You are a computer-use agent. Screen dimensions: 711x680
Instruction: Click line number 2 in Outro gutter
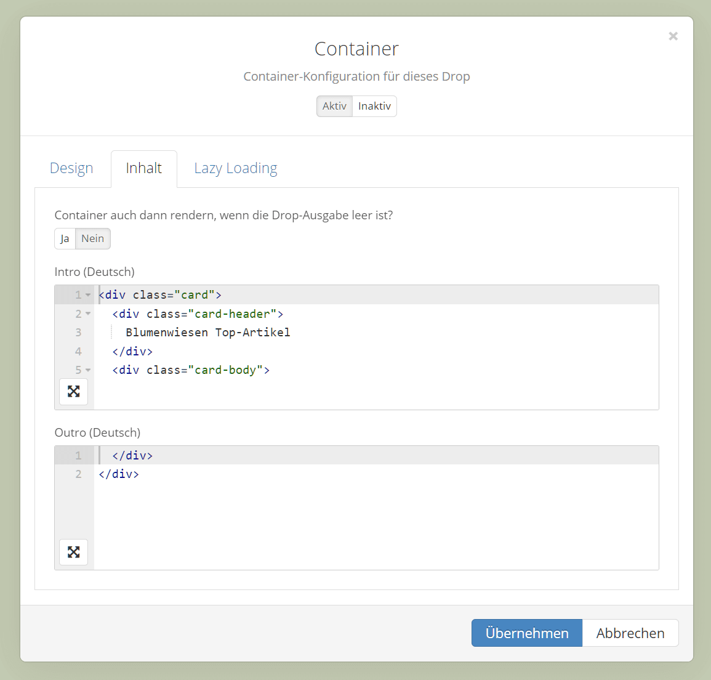pyautogui.click(x=78, y=474)
